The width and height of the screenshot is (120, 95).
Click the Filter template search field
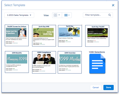click(98, 15)
